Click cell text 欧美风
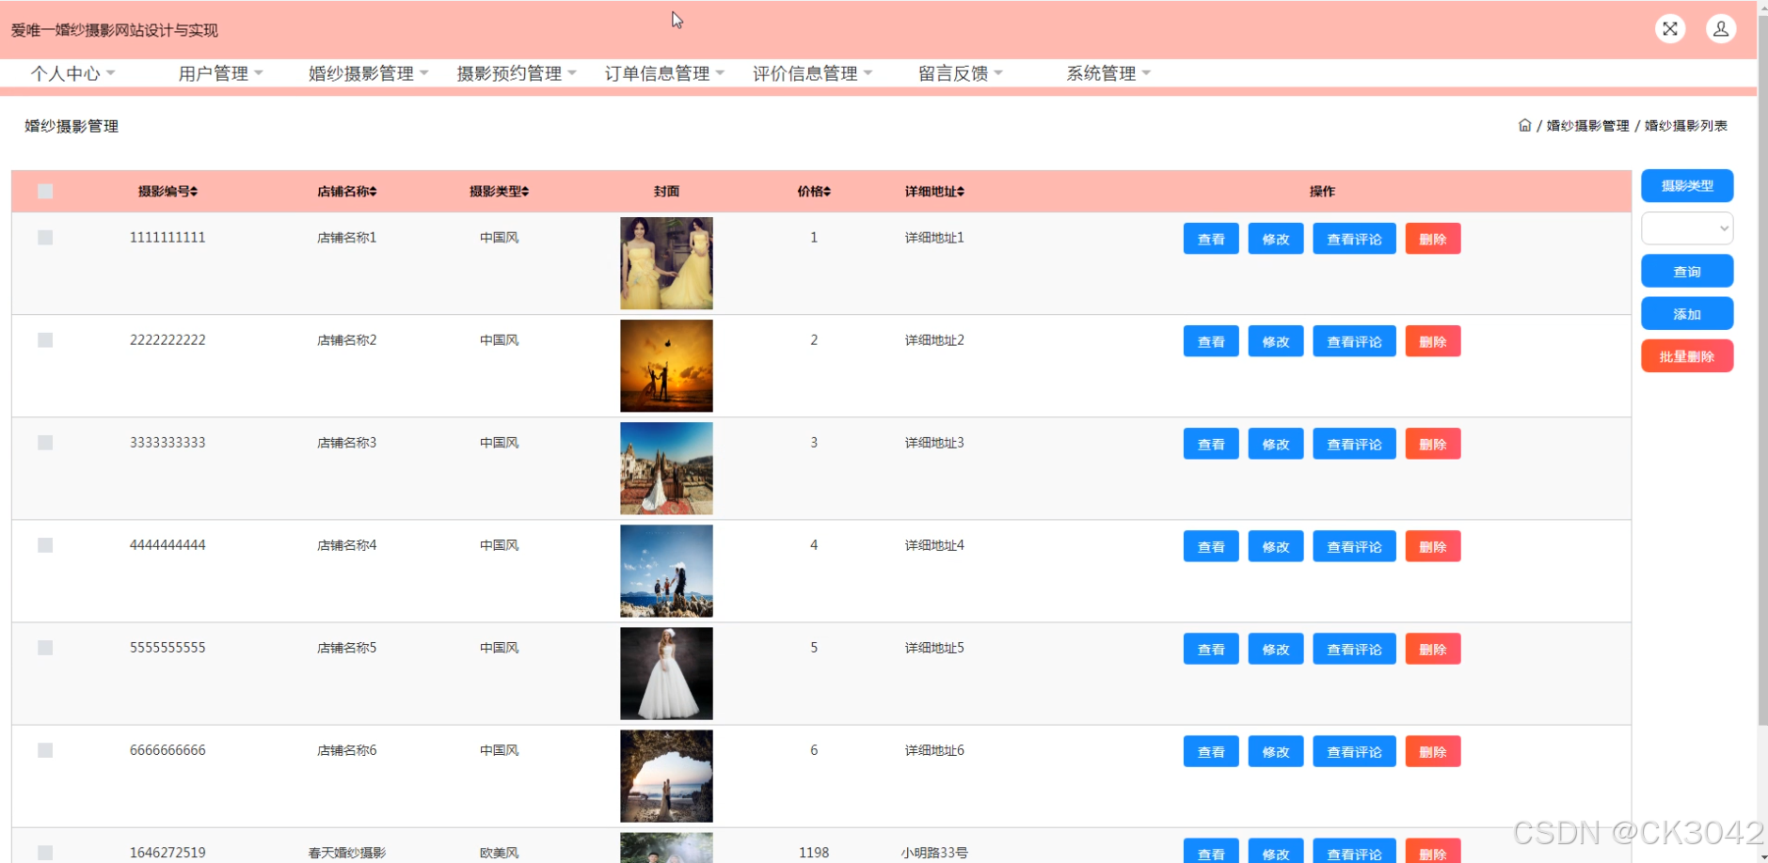1768x863 pixels. coord(499,853)
